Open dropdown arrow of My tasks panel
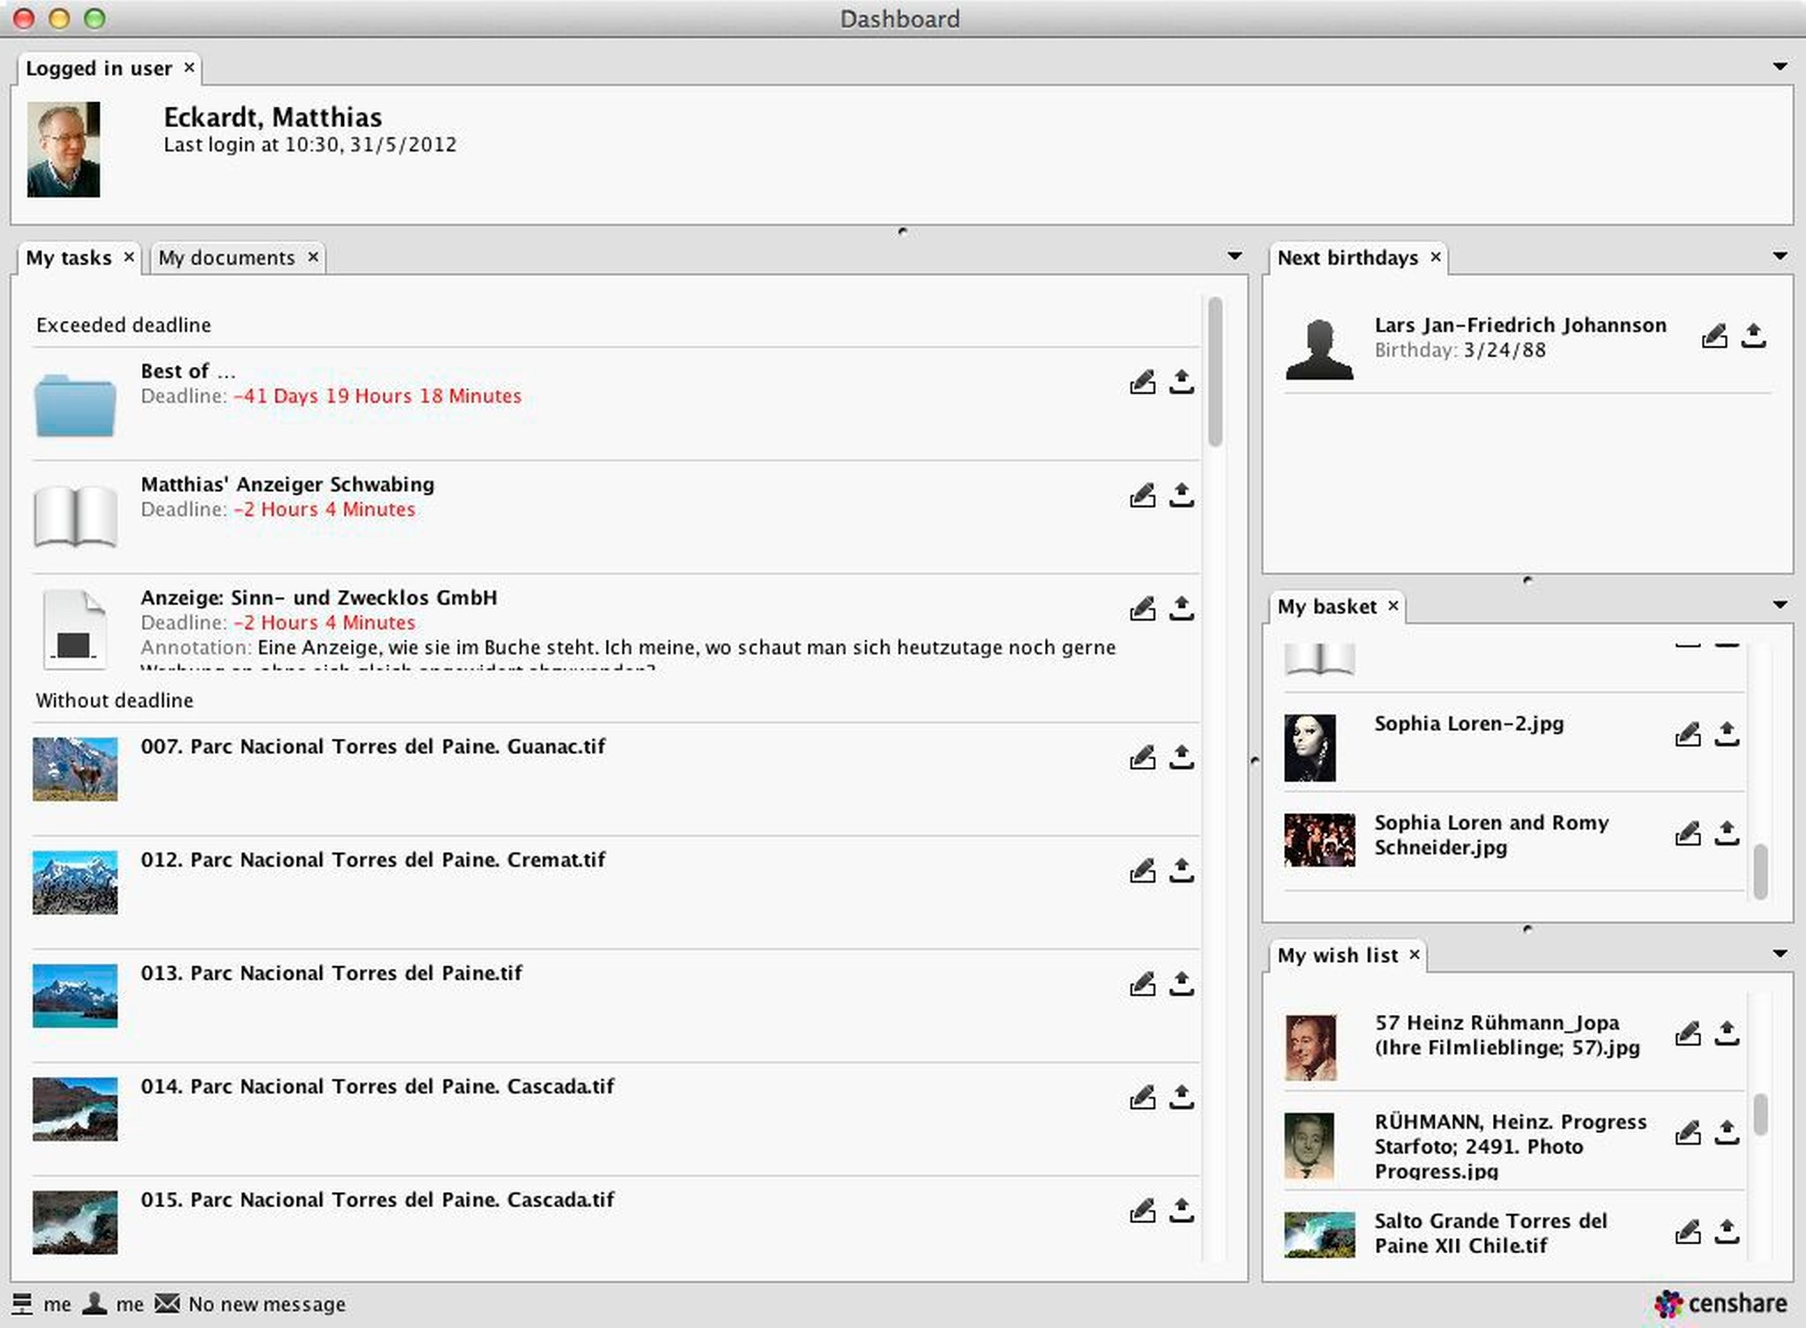Image resolution: width=1806 pixels, height=1328 pixels. (1235, 257)
